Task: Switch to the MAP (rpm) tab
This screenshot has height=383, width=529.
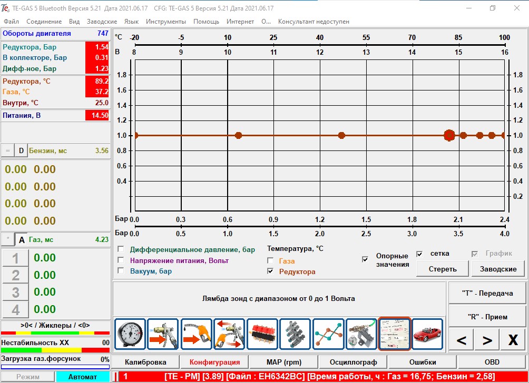Action: [283, 362]
